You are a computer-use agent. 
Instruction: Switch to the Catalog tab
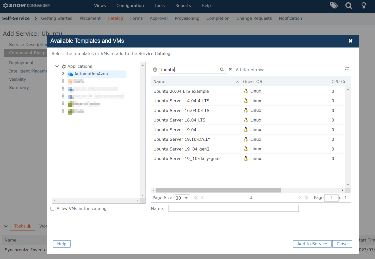pyautogui.click(x=115, y=18)
